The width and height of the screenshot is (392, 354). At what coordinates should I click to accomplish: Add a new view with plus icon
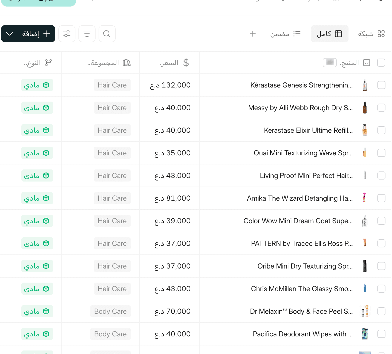253,34
